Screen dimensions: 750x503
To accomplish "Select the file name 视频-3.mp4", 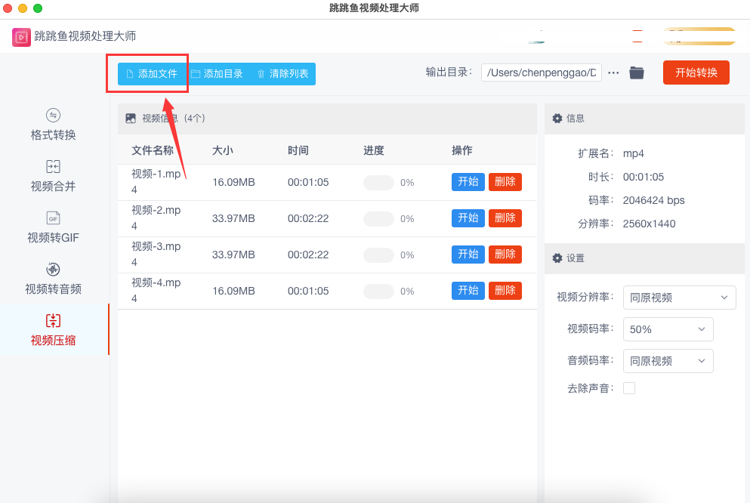I will click(x=156, y=255).
